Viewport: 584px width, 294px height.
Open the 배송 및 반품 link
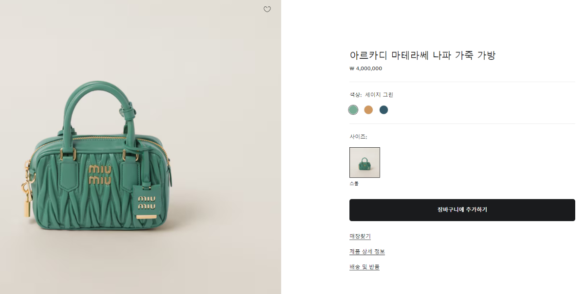pos(365,267)
